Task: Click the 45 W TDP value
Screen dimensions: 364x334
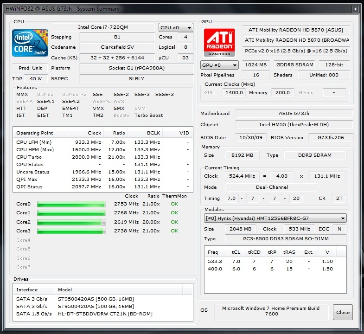Action: pos(36,79)
